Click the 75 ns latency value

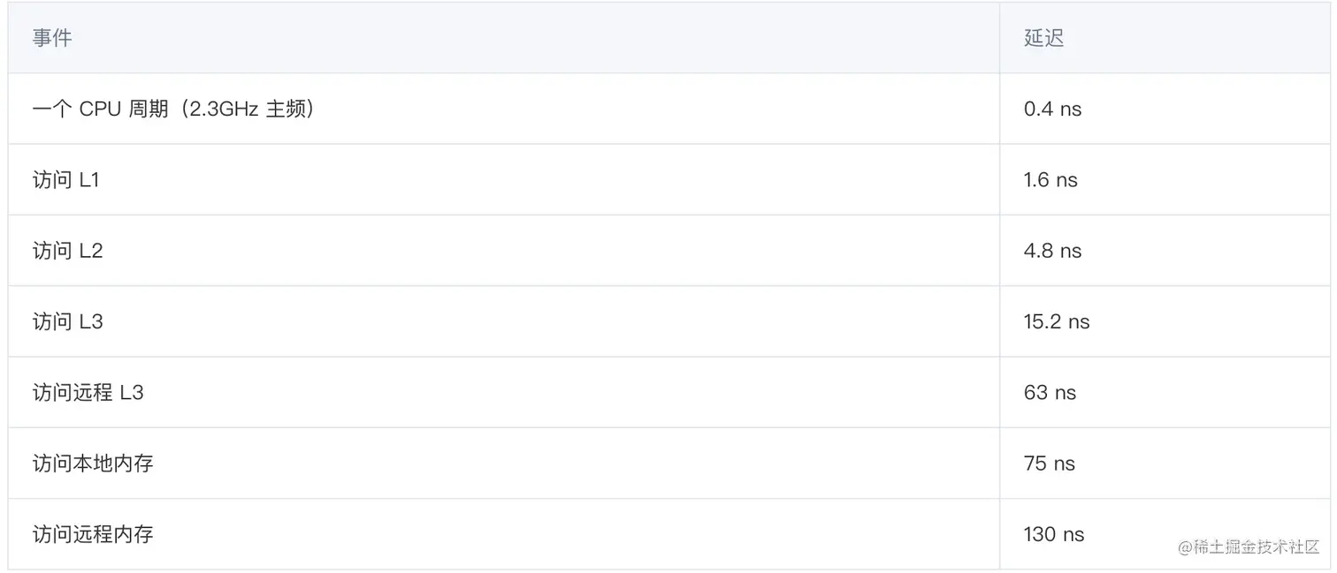click(1050, 464)
